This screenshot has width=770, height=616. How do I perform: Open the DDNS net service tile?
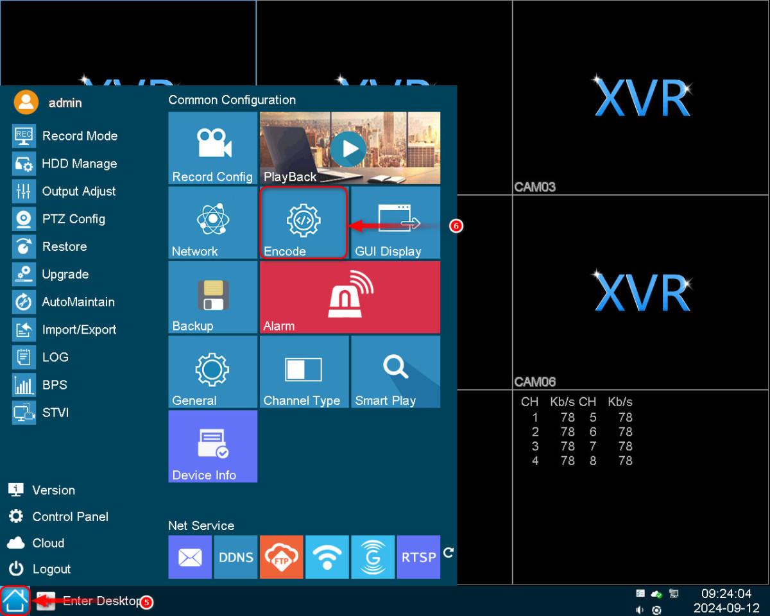235,557
